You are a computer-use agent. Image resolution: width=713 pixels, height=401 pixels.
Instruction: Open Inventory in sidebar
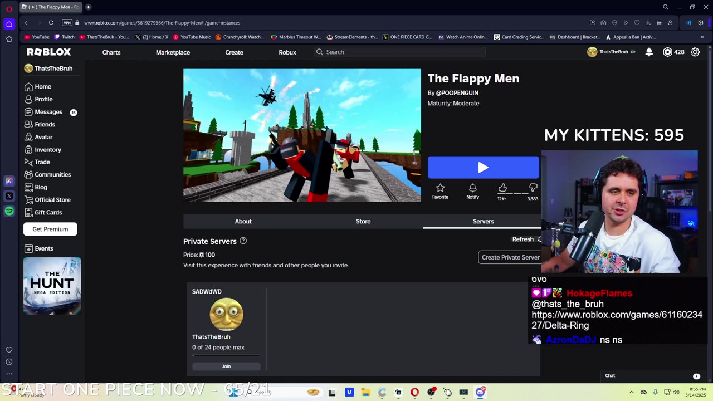(x=43, y=150)
